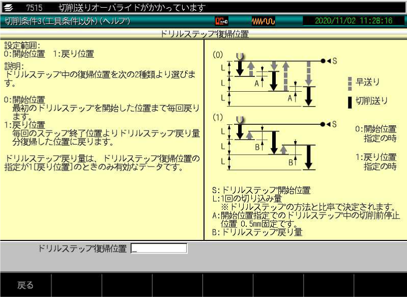Viewport: 407px width, 297px height.
Task: Click the 設定範囲 label in help text
Action: point(22,45)
